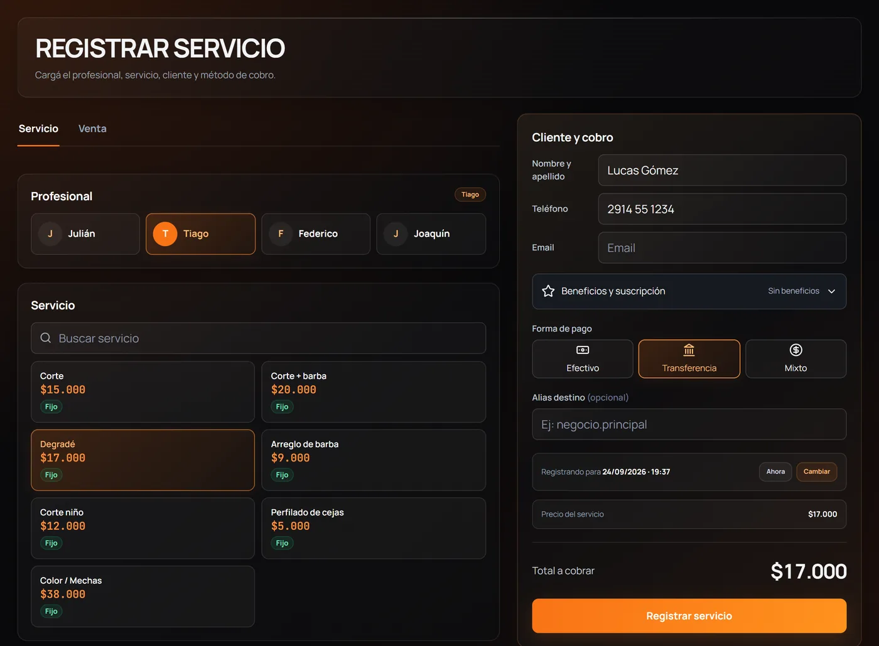Pick the Arreglo de barba service
This screenshot has width=879, height=646.
click(374, 460)
